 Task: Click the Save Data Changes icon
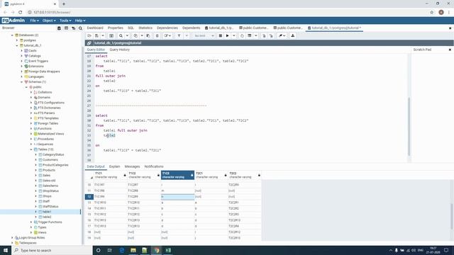tap(111, 35)
